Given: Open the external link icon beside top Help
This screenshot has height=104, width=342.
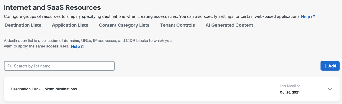Looking at the screenshot, I should point(313,17).
